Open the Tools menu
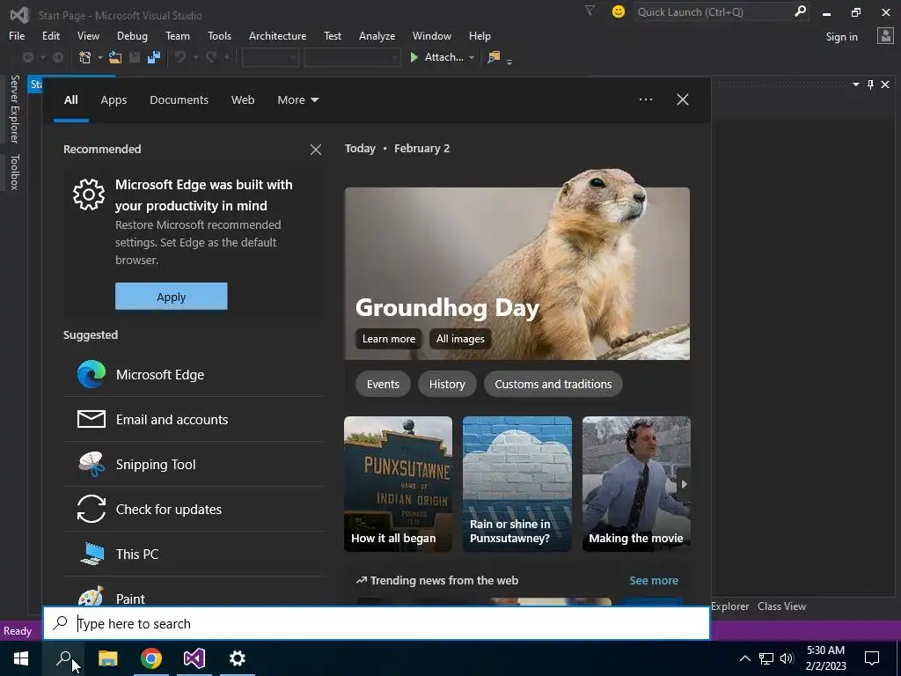The height and width of the screenshot is (676, 901). coord(219,35)
